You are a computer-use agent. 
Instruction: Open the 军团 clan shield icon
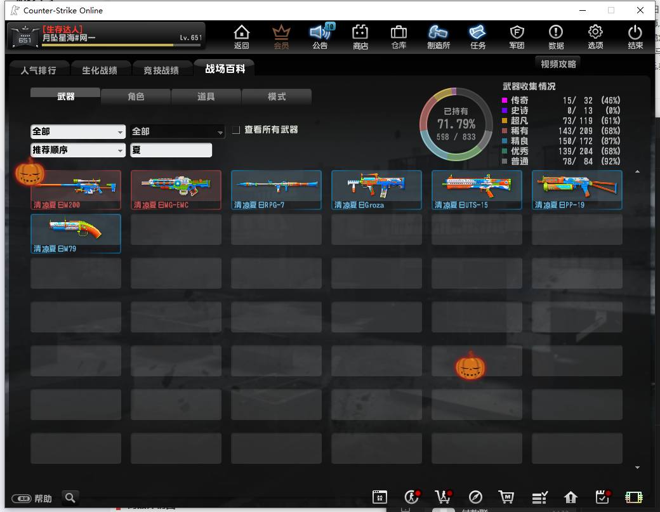tap(517, 36)
